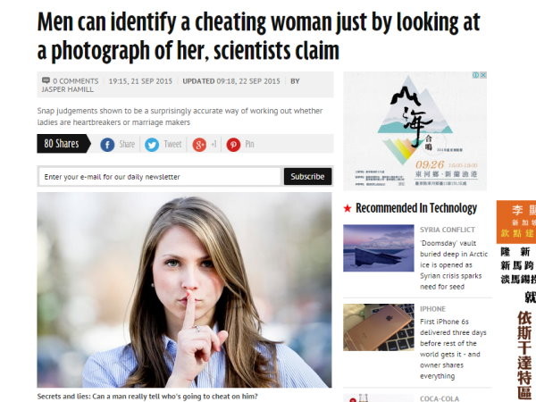Focus the newsletter e-mail input field

[160, 177]
